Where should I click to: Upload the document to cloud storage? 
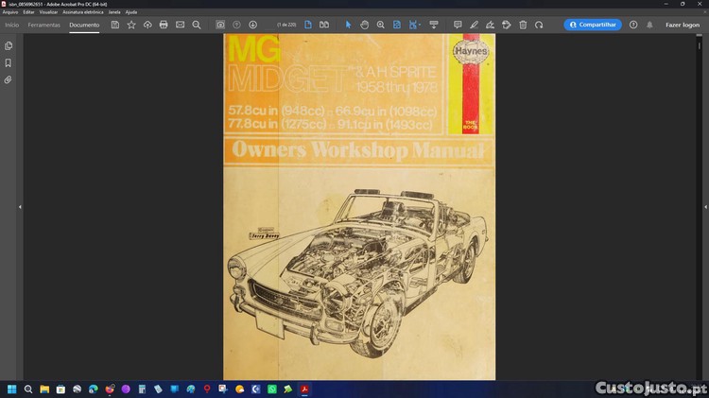tap(147, 25)
